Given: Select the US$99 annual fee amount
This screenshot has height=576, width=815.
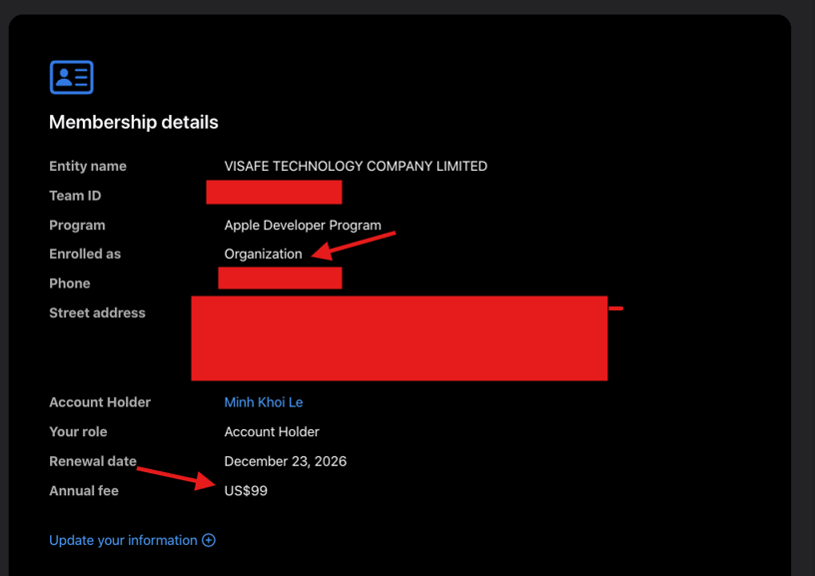Looking at the screenshot, I should coord(246,490).
